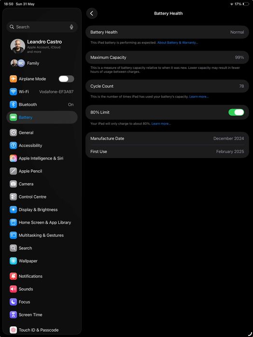Tap the Control Centre icon
253x337 pixels.
pos(13,197)
